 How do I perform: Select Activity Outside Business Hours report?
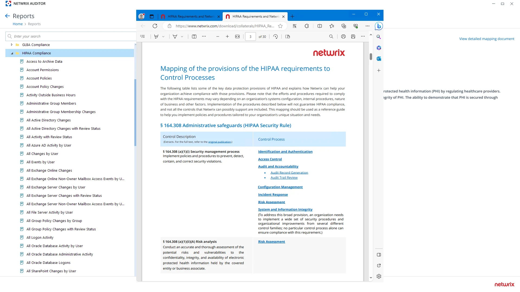(x=51, y=95)
